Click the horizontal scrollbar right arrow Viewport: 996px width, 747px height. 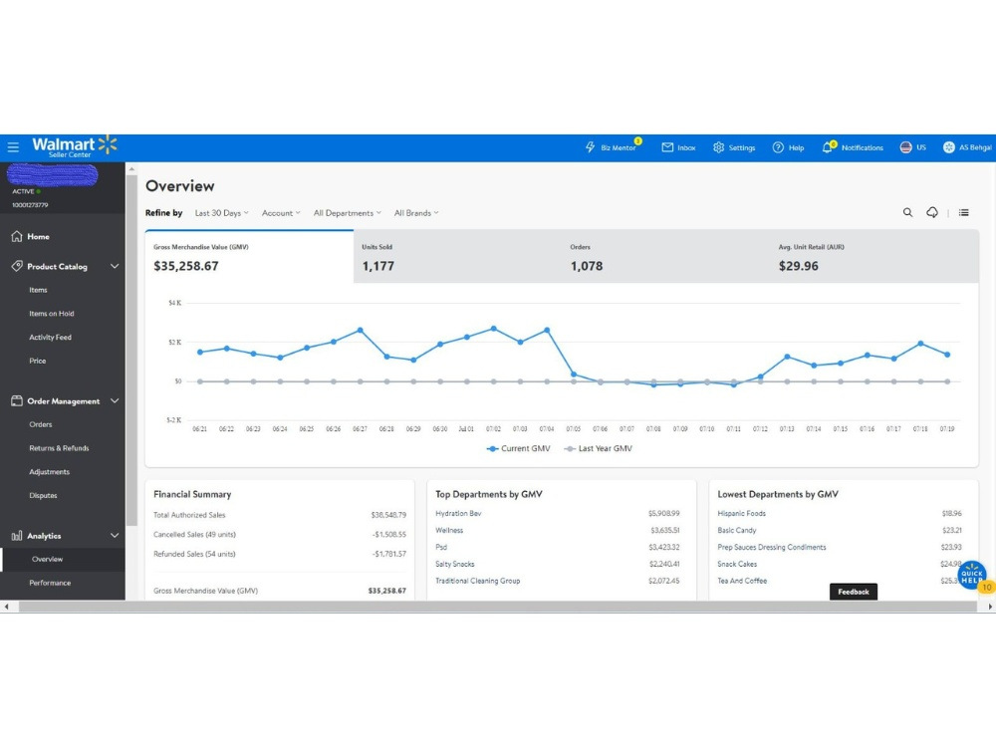(990, 607)
